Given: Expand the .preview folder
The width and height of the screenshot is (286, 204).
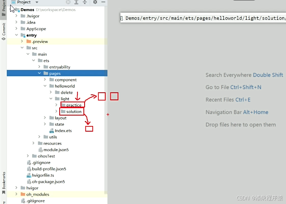Looking at the screenshot, I should click(x=22, y=41).
